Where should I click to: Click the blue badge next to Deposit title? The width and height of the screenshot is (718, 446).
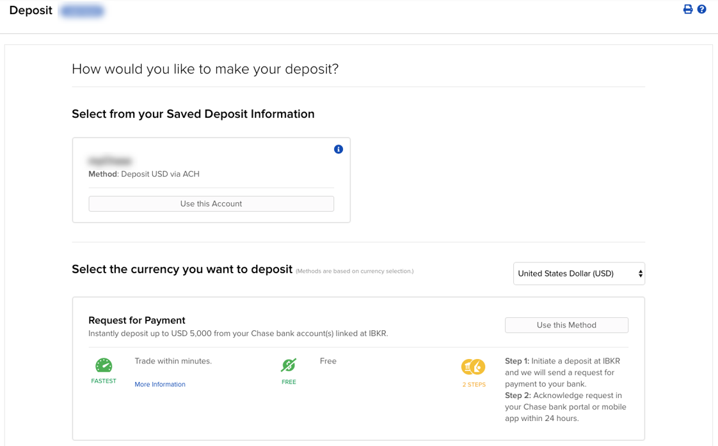(81, 10)
